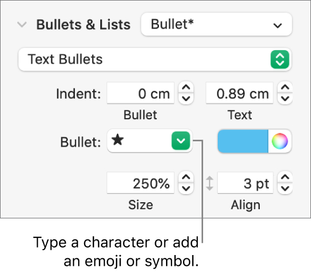Click the Align label under 3 pt
Viewport: 311px width, 275px height.
[x=245, y=205]
